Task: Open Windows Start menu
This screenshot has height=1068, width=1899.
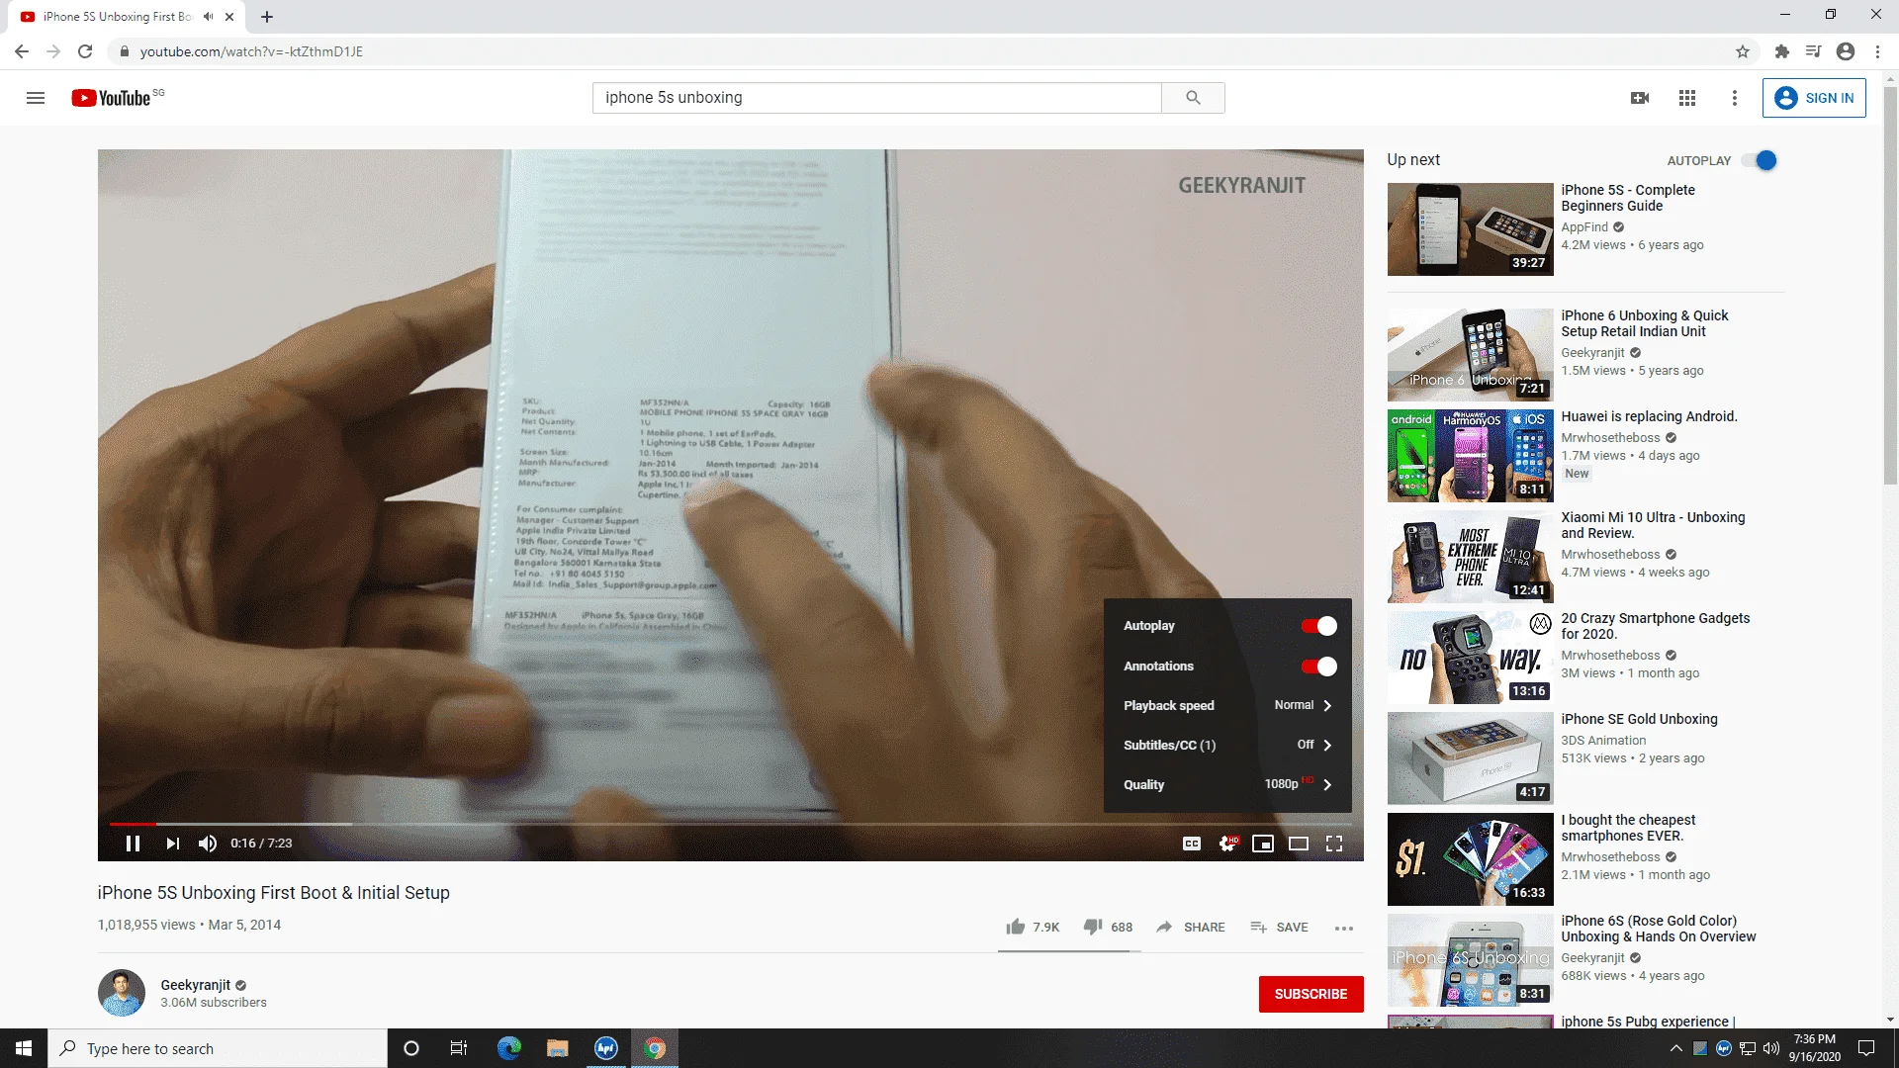Action: tap(24, 1048)
